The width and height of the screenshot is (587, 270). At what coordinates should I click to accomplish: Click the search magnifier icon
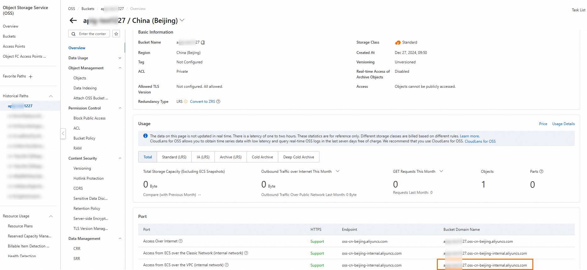[x=73, y=34]
